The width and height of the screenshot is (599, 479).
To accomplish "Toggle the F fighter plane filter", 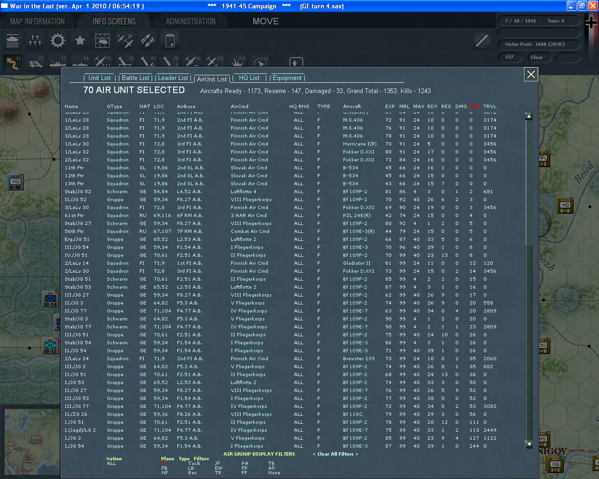I will [163, 464].
